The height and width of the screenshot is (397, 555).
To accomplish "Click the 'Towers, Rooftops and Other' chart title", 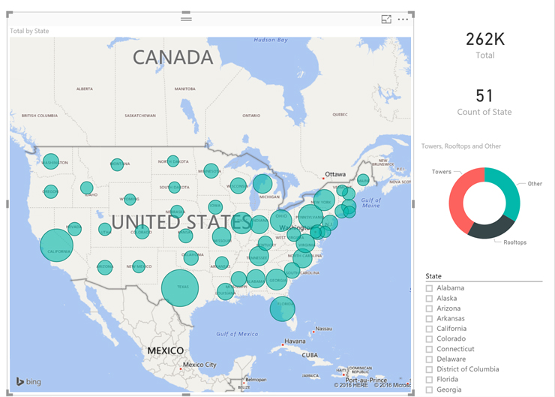I will point(460,146).
